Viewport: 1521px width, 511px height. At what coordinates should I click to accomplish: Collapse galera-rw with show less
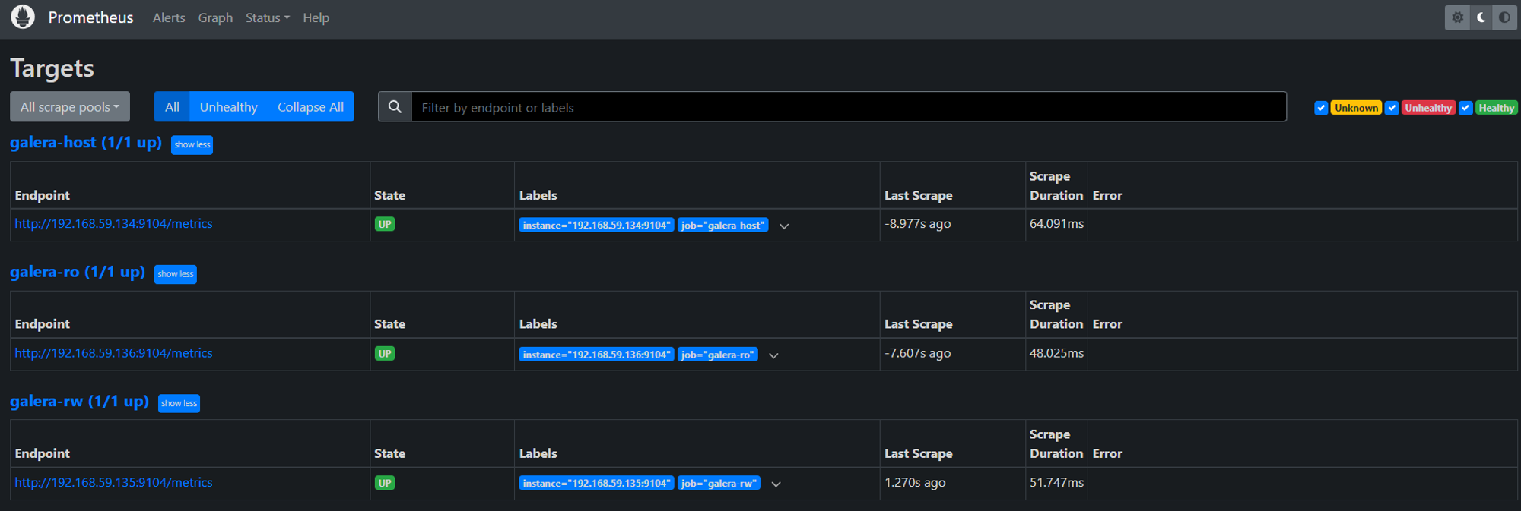(179, 403)
